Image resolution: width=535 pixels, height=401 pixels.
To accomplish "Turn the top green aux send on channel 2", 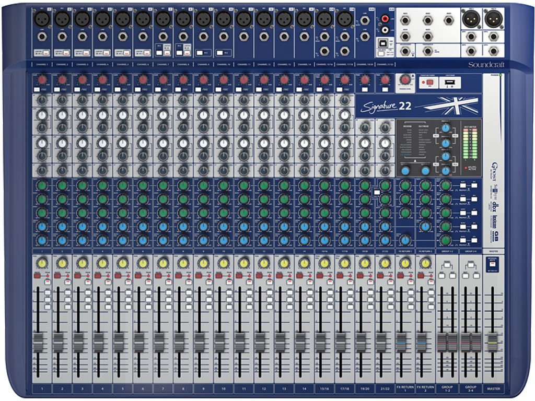I will pyautogui.click(x=62, y=185).
